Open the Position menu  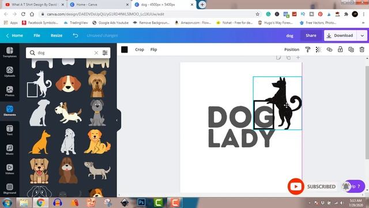(x=292, y=50)
